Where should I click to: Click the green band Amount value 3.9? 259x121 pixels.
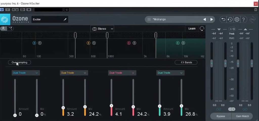(167, 114)
